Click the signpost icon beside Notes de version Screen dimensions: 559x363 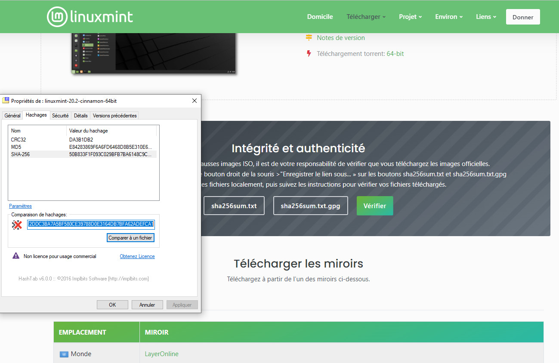point(309,38)
